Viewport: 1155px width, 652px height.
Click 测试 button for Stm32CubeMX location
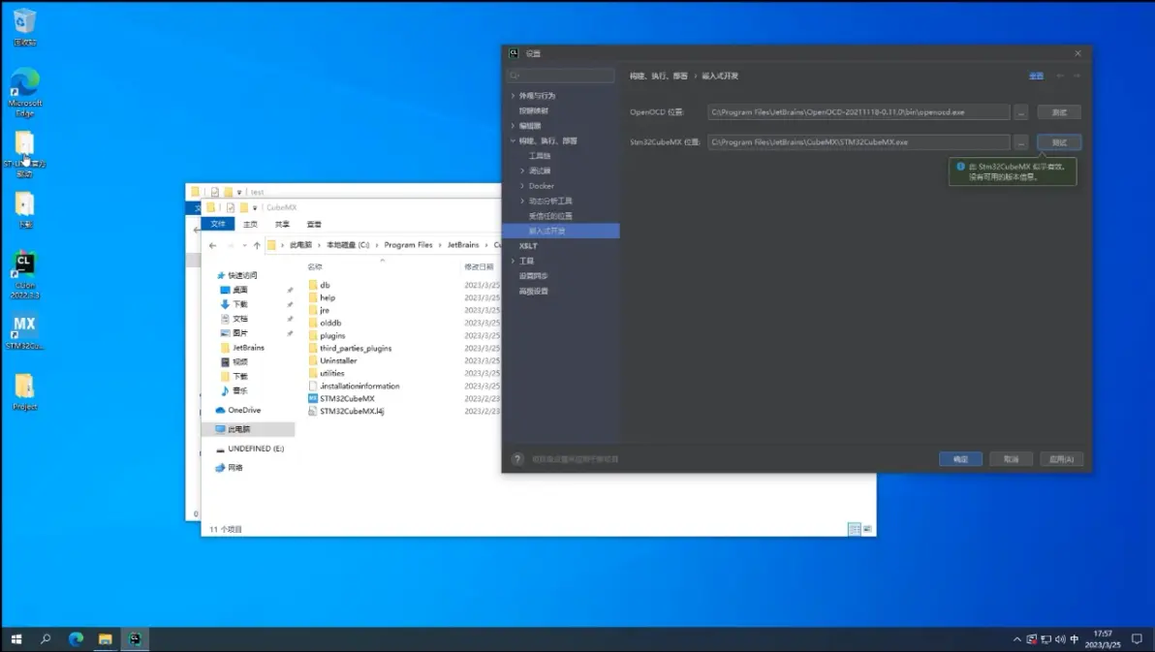click(1059, 142)
